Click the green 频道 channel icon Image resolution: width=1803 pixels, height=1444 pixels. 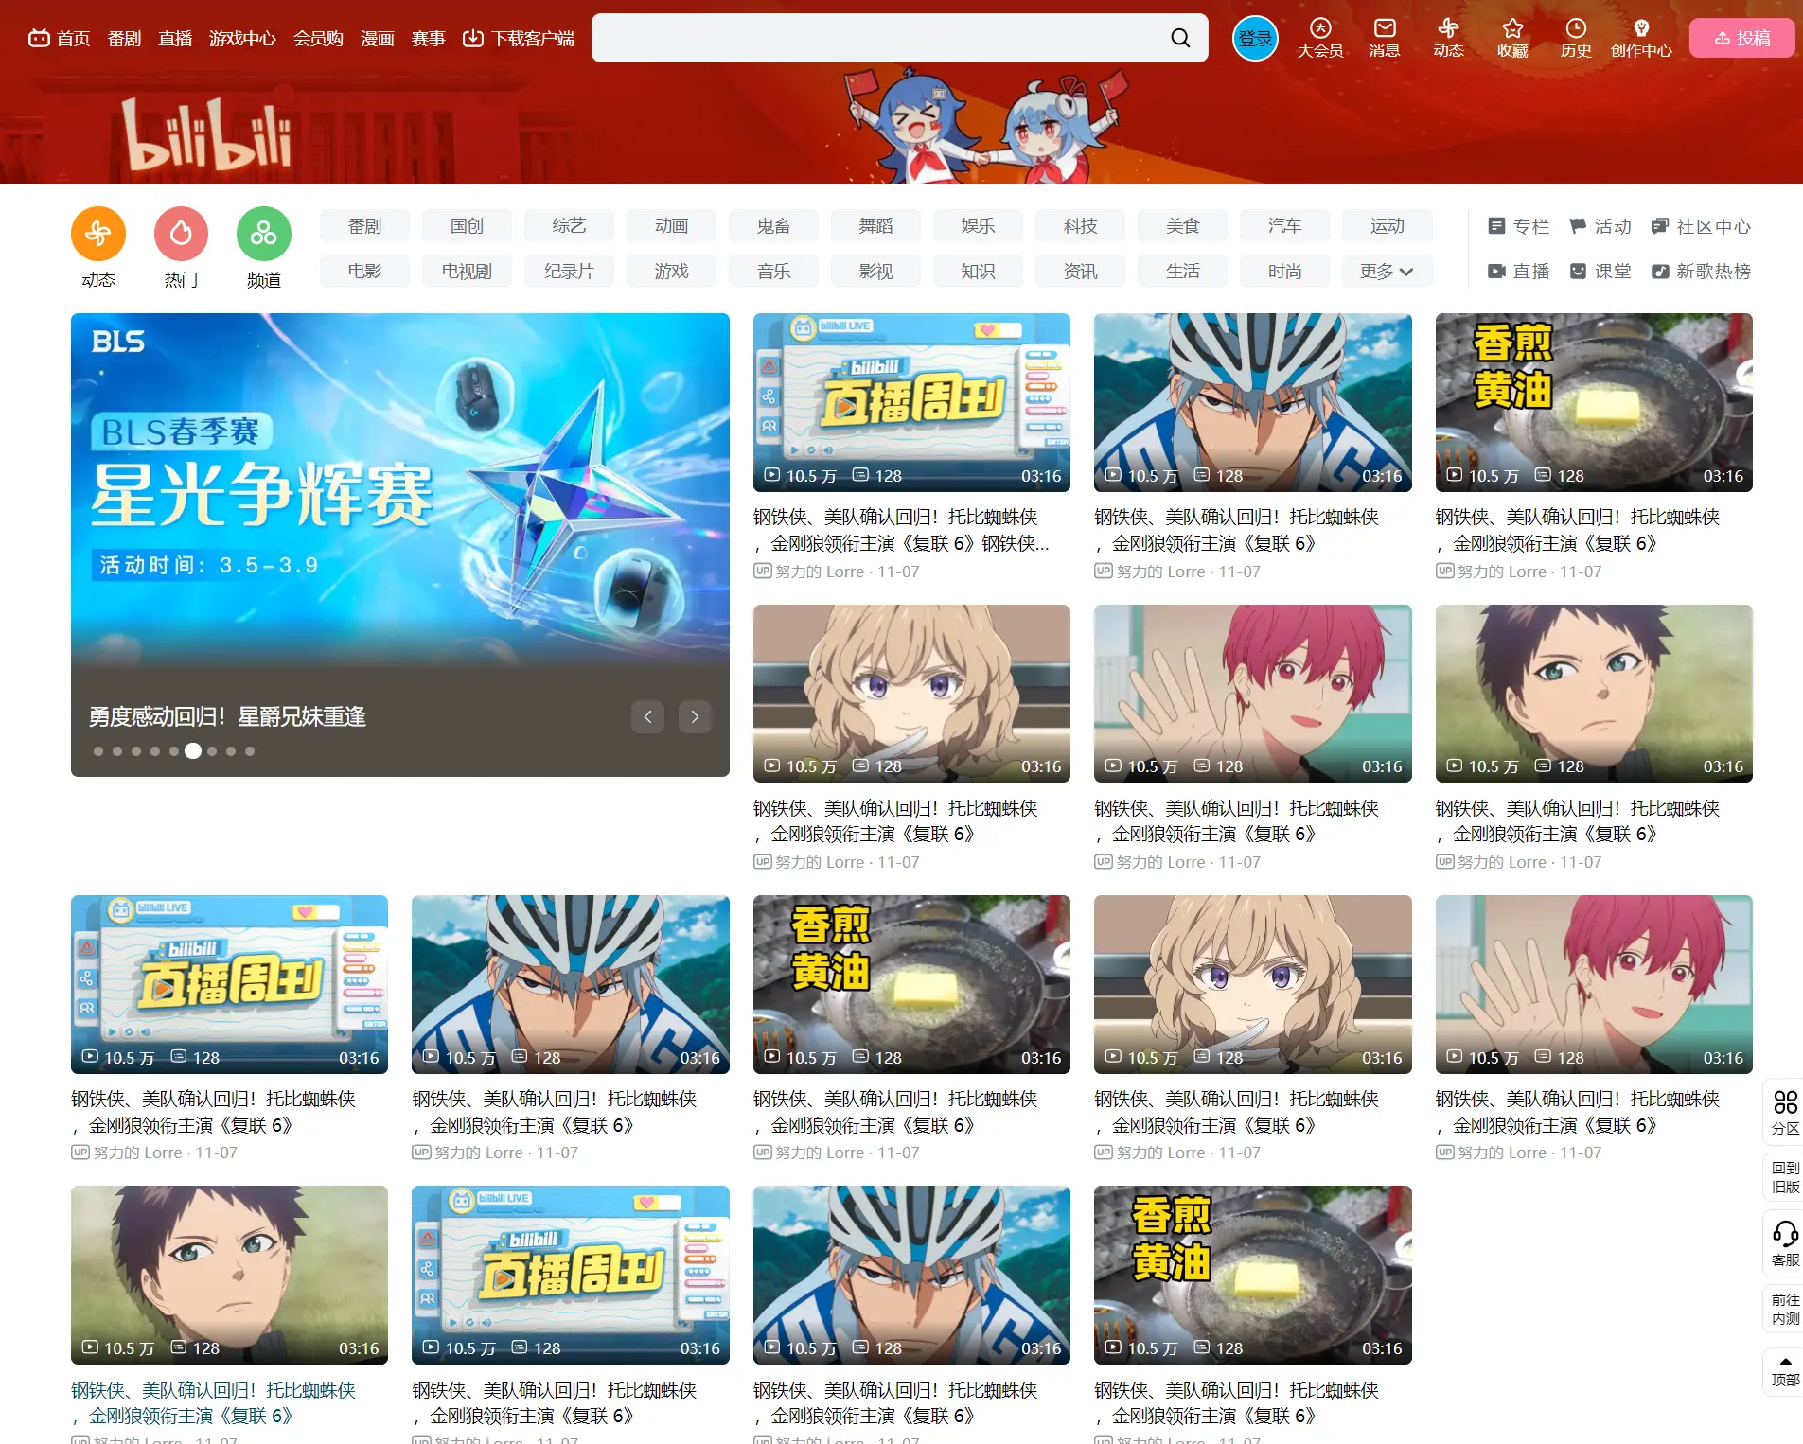(x=263, y=234)
